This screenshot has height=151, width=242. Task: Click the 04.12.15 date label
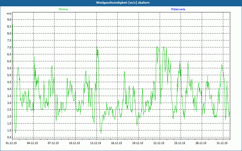[32, 143]
